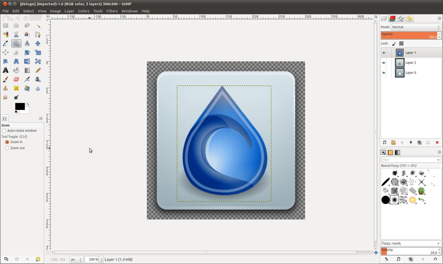Select the Blur/Sharpen droplet tool
Screen dimensions: 443x264
(x=38, y=88)
